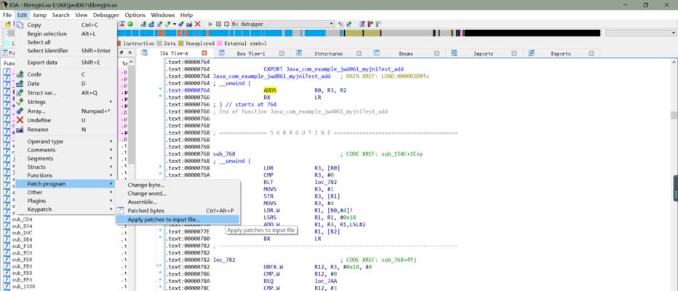
Task: Close the IDA View-A tab
Action: (204, 53)
